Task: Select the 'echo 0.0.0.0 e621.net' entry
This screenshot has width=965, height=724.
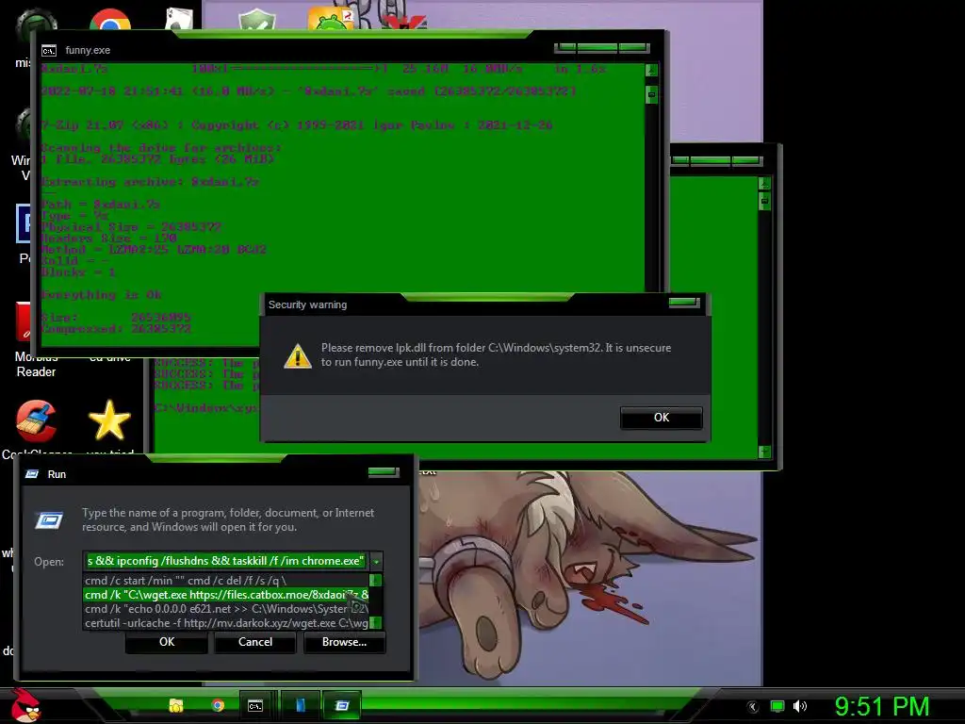Action: pyautogui.click(x=226, y=609)
